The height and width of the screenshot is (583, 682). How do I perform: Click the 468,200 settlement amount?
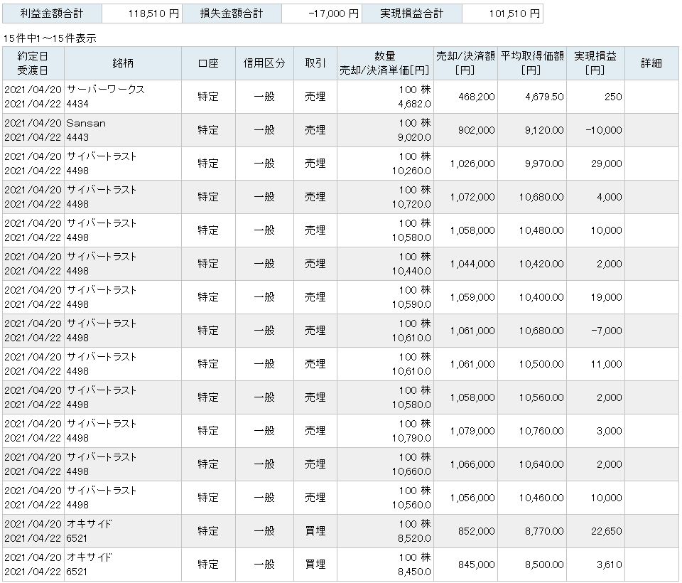476,97
